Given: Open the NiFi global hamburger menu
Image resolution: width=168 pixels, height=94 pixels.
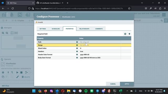Looking at the screenshot, I should (164, 15).
